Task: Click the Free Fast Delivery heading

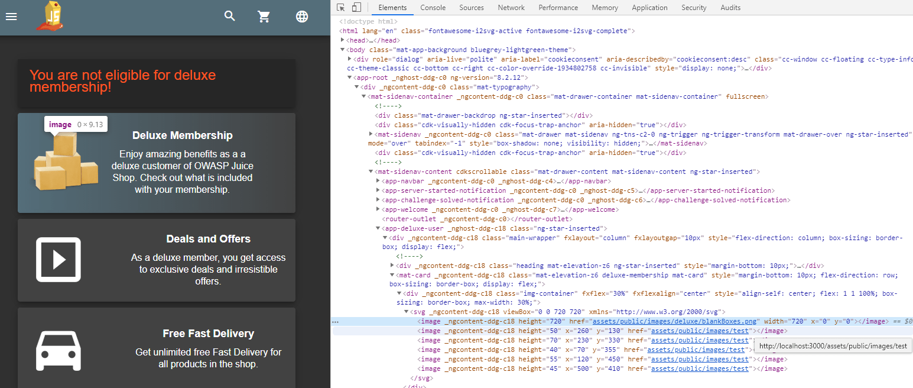Action: click(209, 334)
